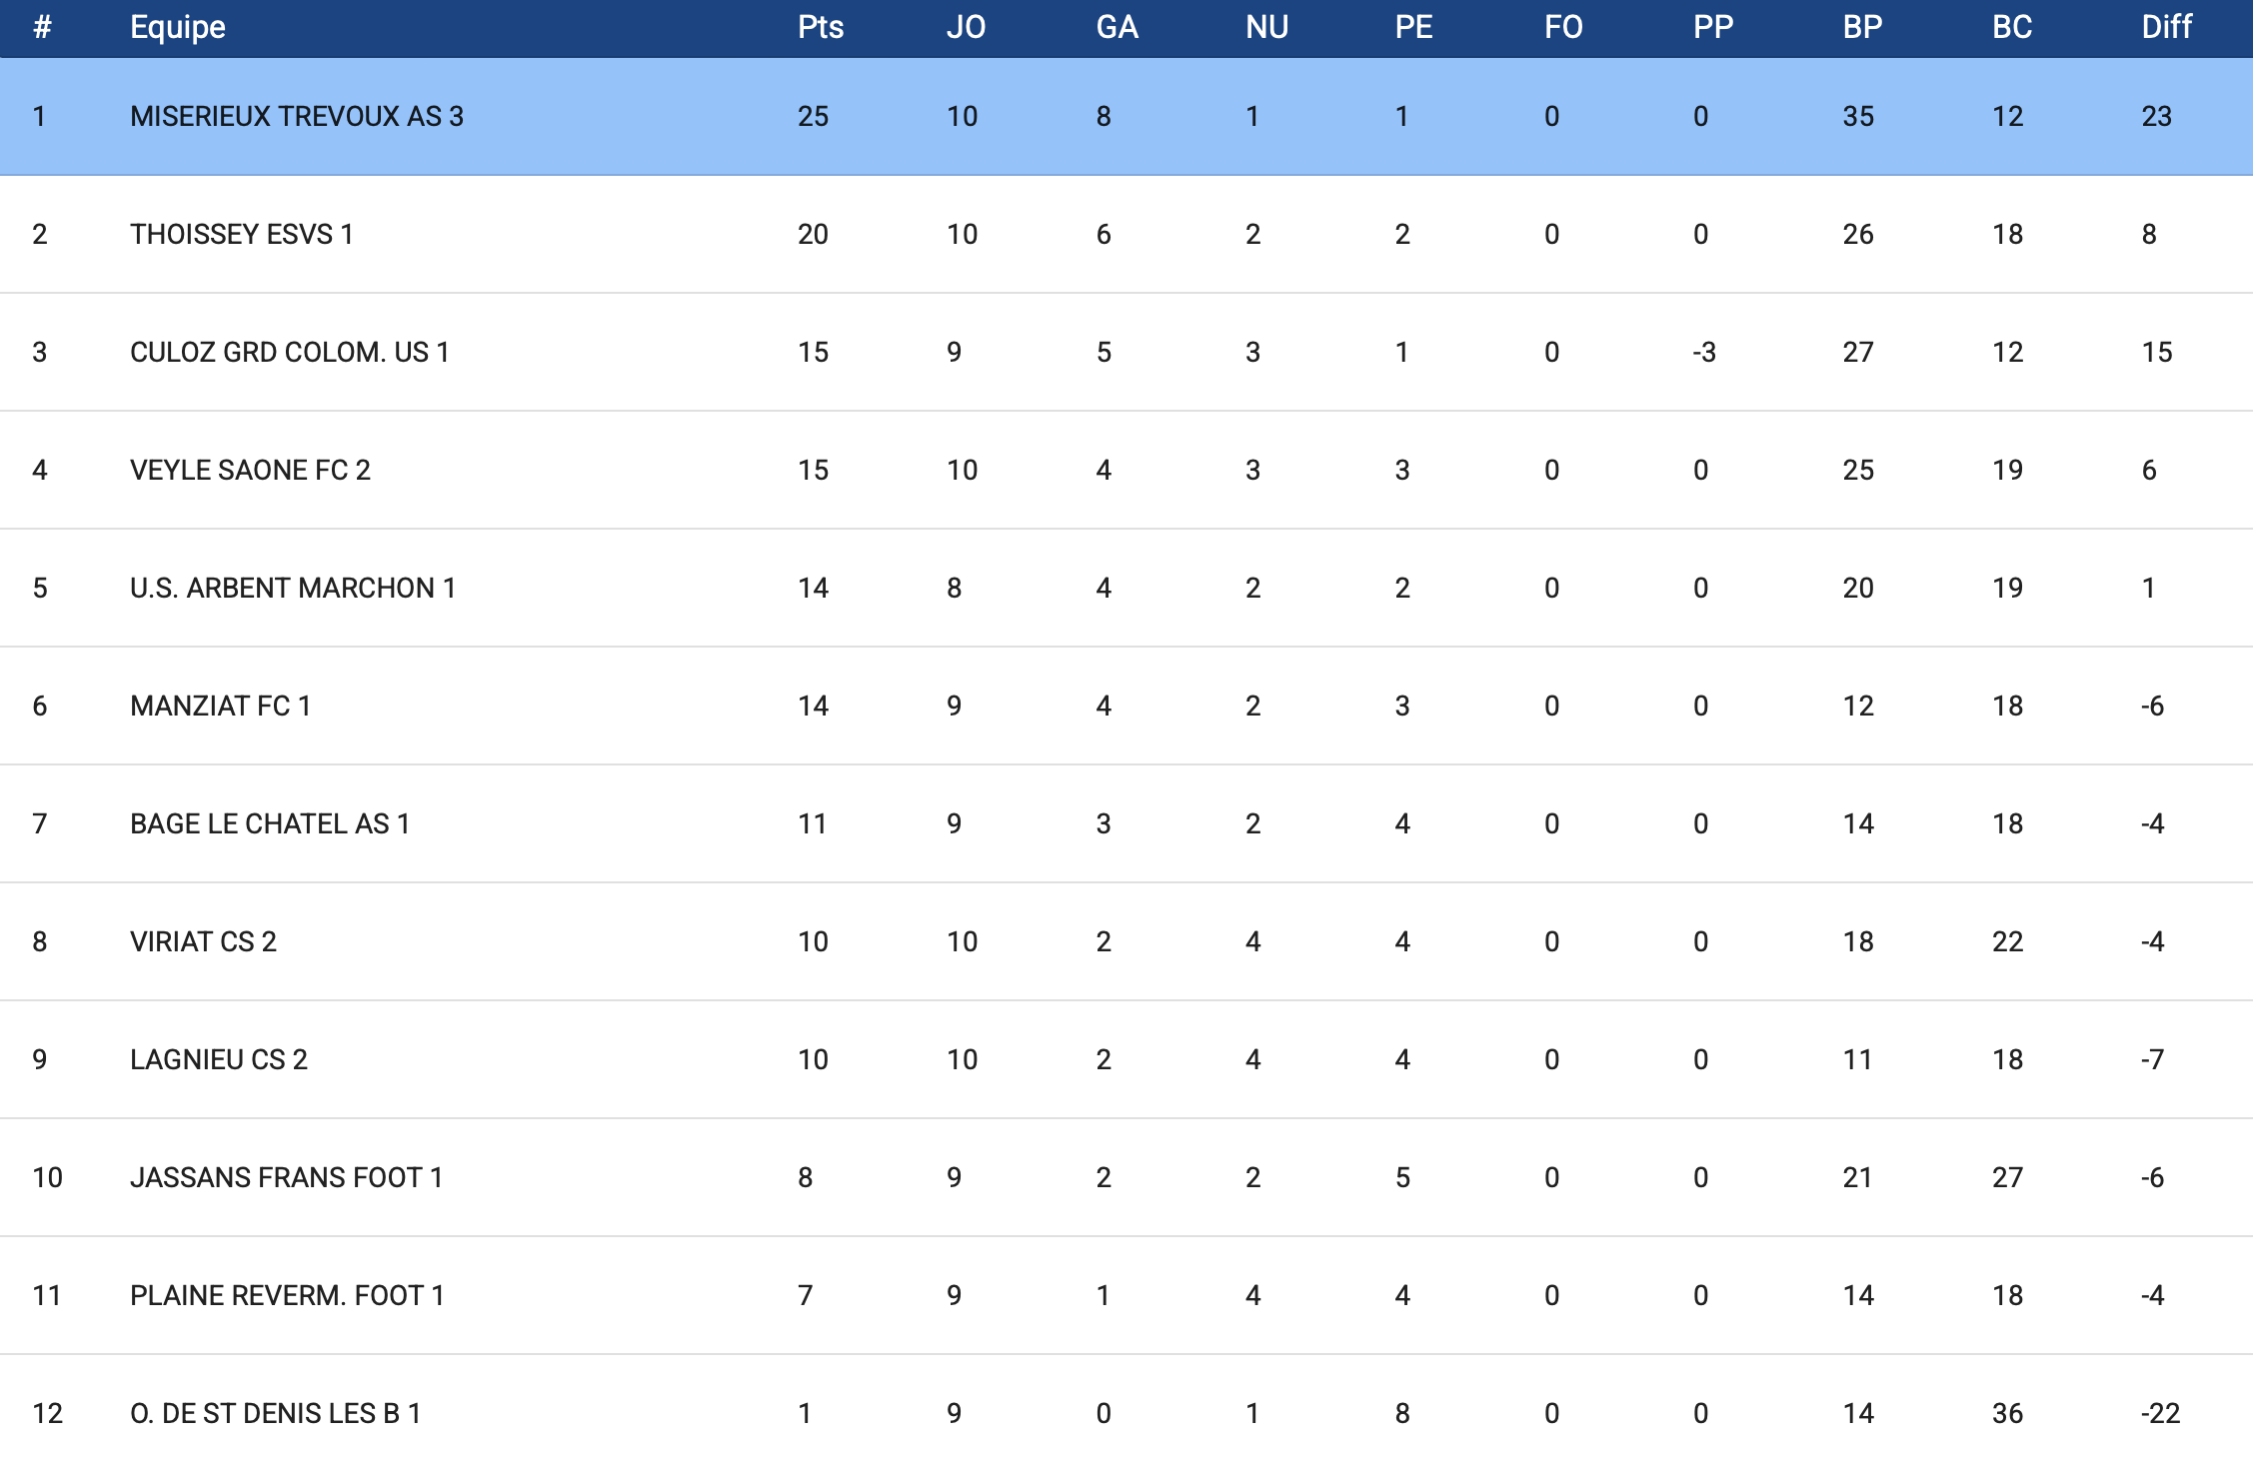
Task: Select CULOZ GRD COLOM. US 1
Action: click(290, 353)
